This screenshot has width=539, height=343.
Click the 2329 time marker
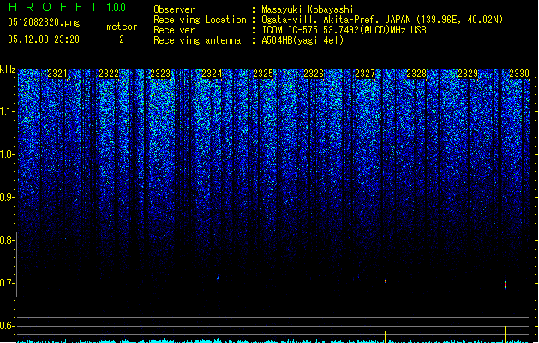point(468,74)
